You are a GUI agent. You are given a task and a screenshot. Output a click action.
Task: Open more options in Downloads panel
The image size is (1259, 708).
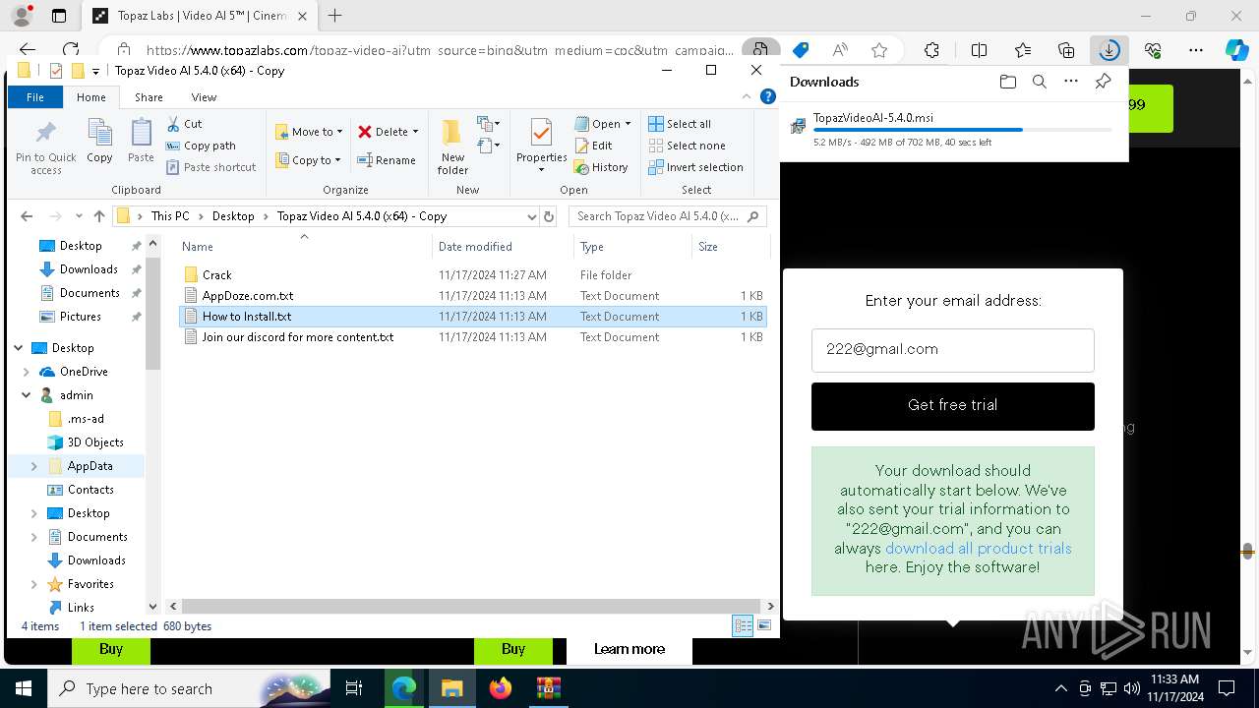pyautogui.click(x=1070, y=82)
